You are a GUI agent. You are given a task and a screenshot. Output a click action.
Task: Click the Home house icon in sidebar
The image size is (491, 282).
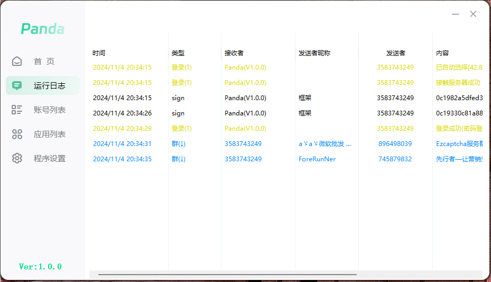[x=17, y=61]
